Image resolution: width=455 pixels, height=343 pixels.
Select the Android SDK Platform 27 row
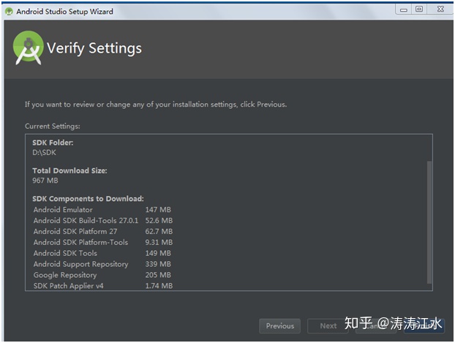click(102, 231)
